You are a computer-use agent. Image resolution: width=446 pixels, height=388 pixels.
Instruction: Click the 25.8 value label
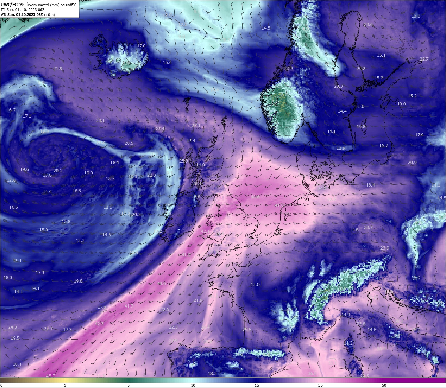(x=361, y=324)
